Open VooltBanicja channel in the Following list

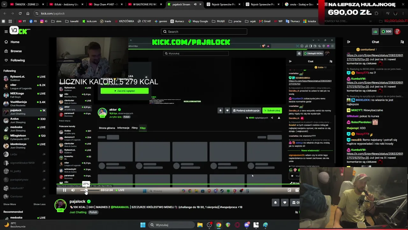(25, 103)
